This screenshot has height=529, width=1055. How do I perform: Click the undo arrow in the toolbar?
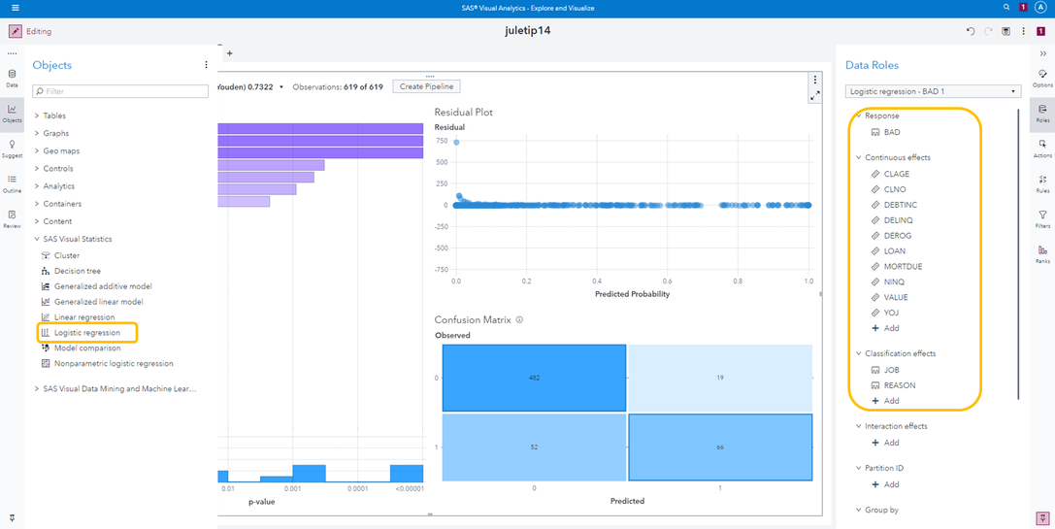971,31
